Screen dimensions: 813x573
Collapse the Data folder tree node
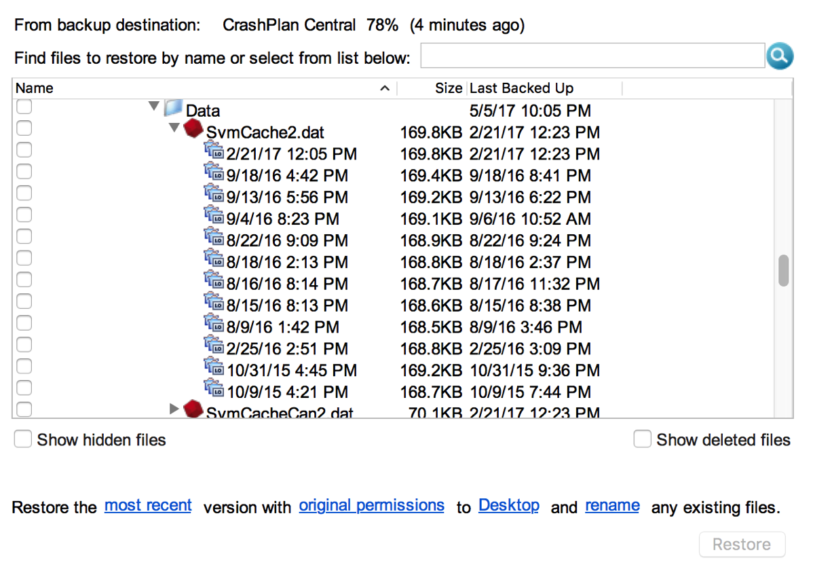154,107
